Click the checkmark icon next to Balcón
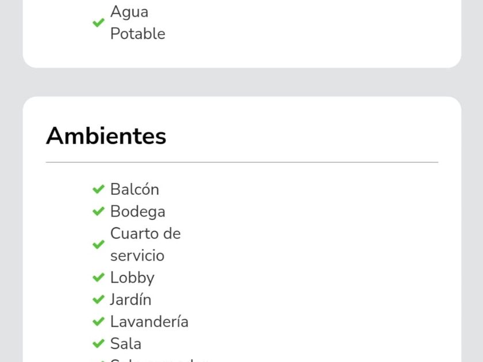 click(x=98, y=189)
